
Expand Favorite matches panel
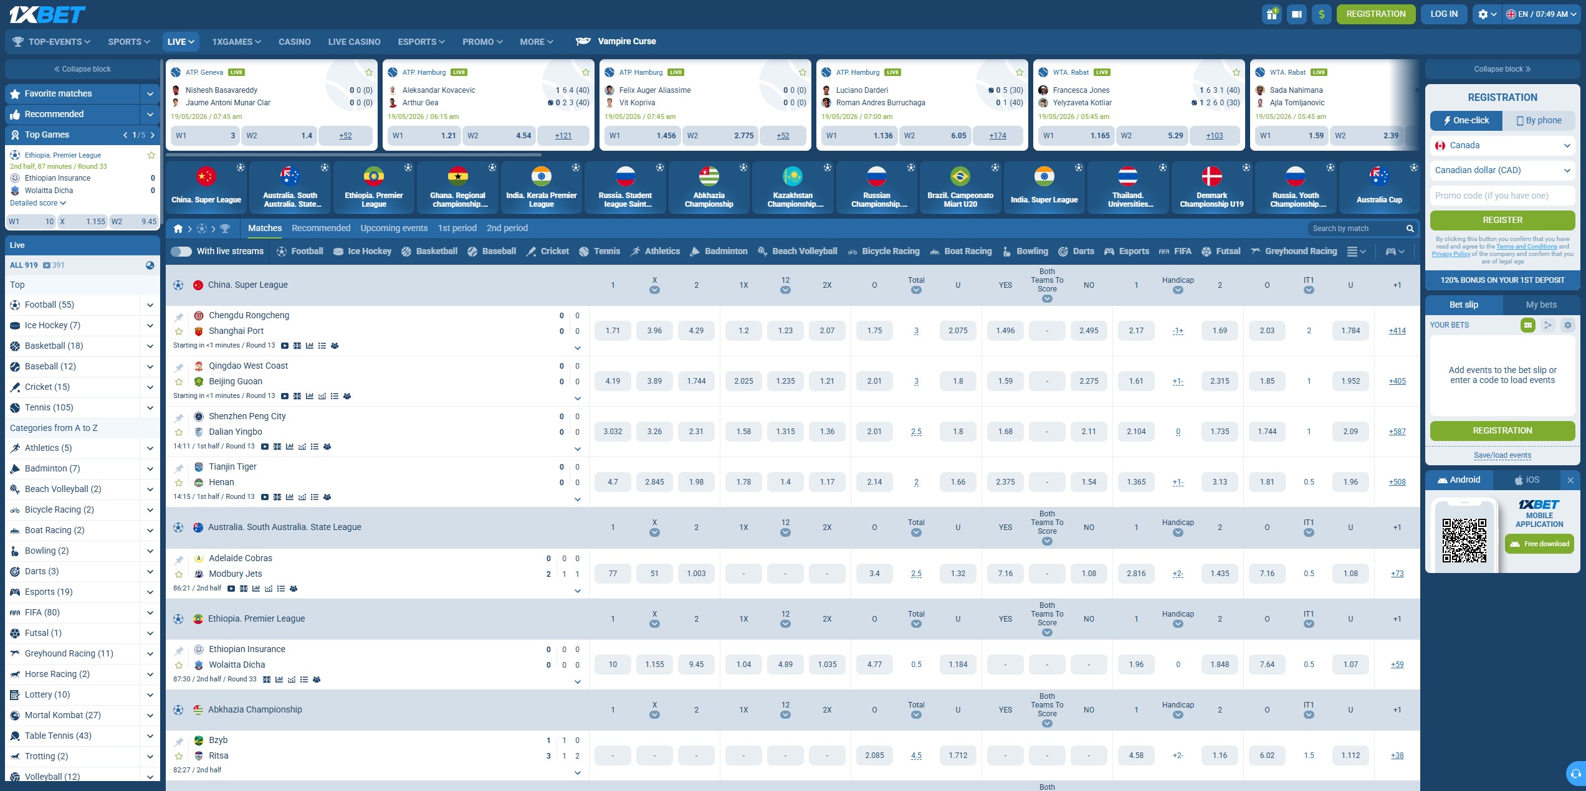150,94
